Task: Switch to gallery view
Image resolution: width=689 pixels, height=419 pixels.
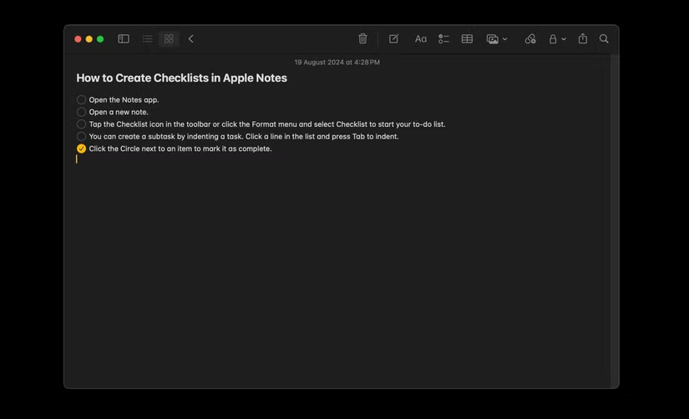Action: pyautogui.click(x=169, y=39)
